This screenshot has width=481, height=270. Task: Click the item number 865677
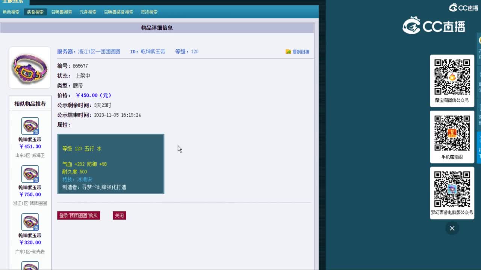tap(80, 66)
